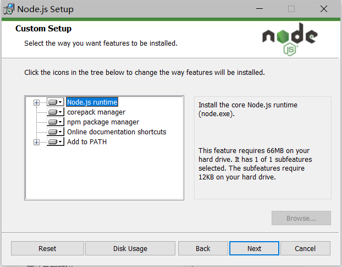The height and width of the screenshot is (267, 342).
Task: Select npm package manager in the tree
Action: coord(103,122)
